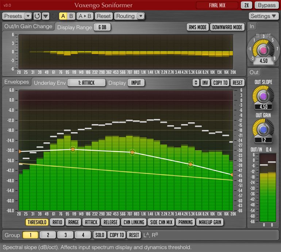The height and width of the screenshot is (252, 281).
Task: Invert envelope with INV button
Action: 205,83
